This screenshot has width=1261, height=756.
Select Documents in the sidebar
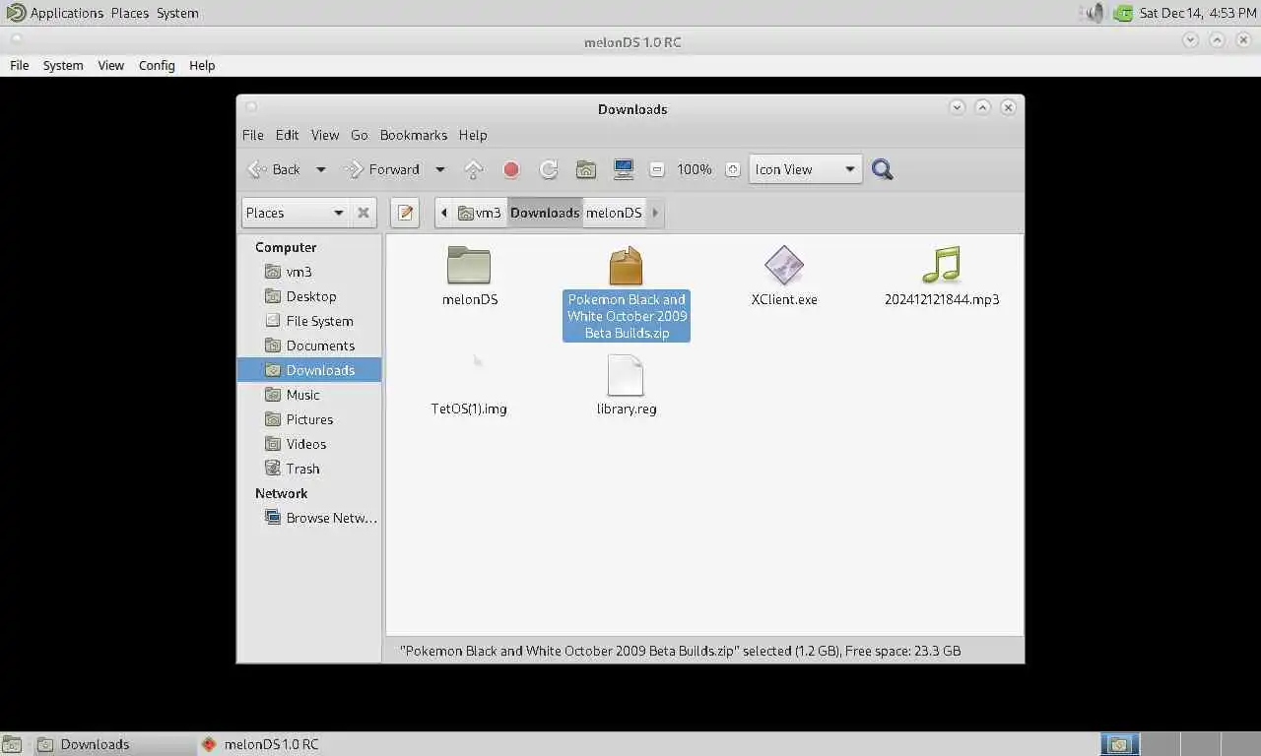point(309,346)
